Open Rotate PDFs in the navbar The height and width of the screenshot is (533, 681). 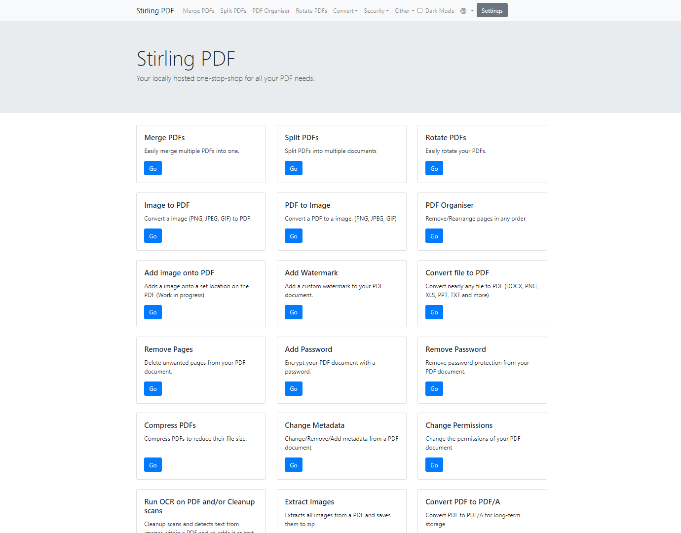click(x=311, y=11)
